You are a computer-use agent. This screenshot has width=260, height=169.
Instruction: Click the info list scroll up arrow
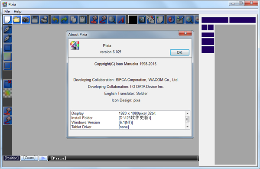[187, 114]
